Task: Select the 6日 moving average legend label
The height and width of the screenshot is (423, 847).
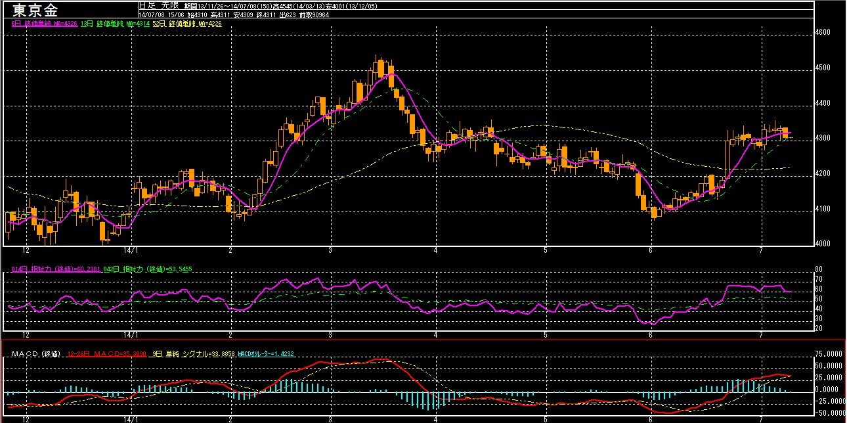Action: coord(44,23)
